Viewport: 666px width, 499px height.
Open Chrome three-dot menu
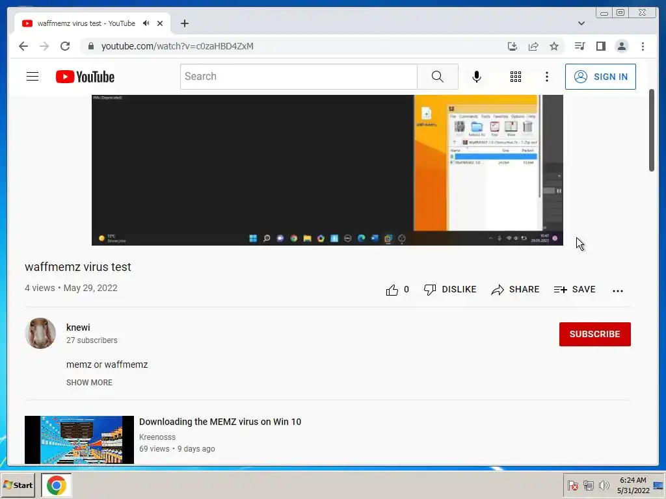tap(643, 46)
